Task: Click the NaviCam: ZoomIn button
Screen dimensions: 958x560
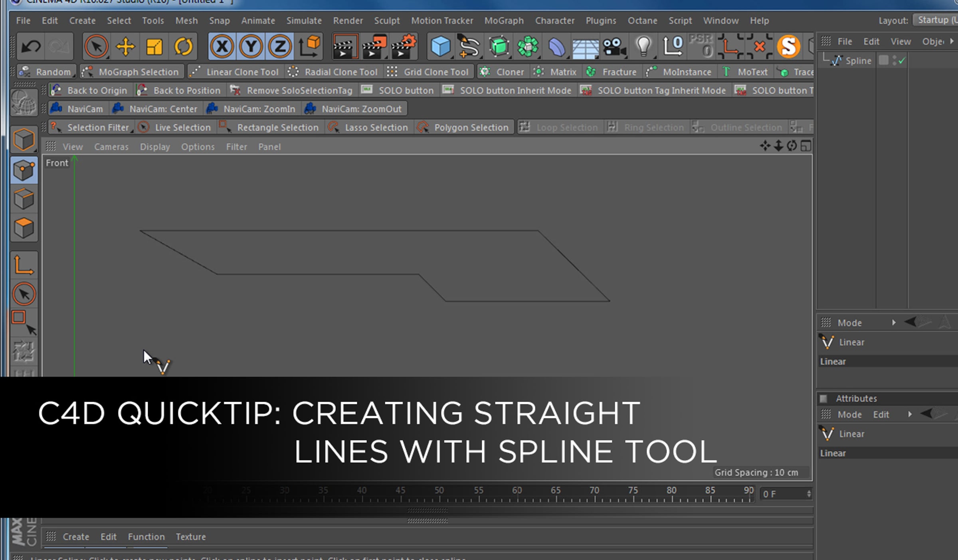Action: point(251,109)
